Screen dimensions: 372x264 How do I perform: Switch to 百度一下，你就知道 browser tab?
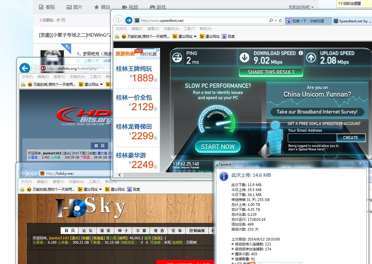click(x=308, y=21)
